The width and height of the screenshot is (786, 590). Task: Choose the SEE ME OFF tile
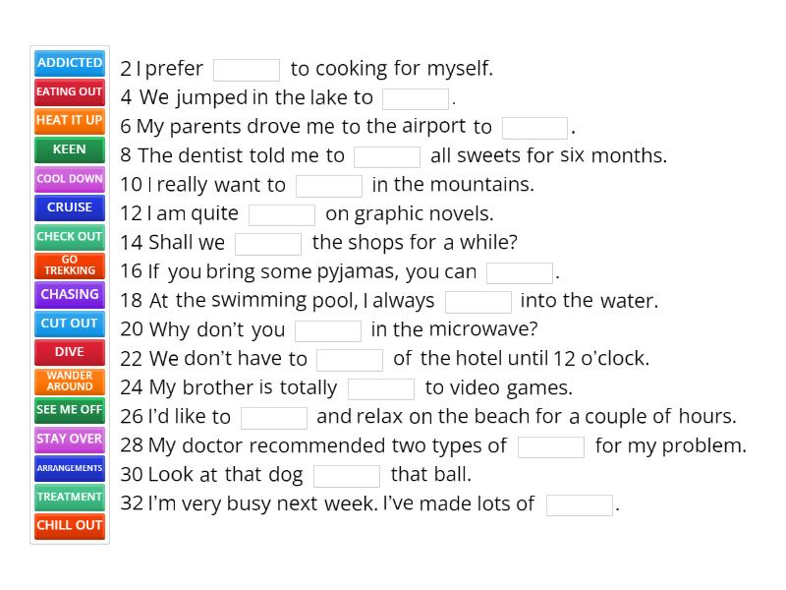click(x=69, y=409)
